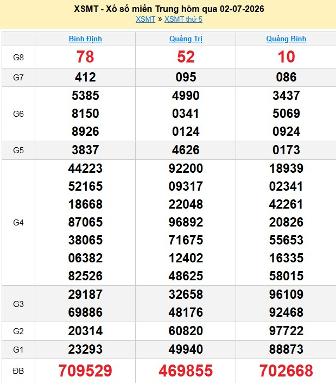The image size is (336, 383).
Task: Click G5 number 3837
Action: click(x=85, y=150)
